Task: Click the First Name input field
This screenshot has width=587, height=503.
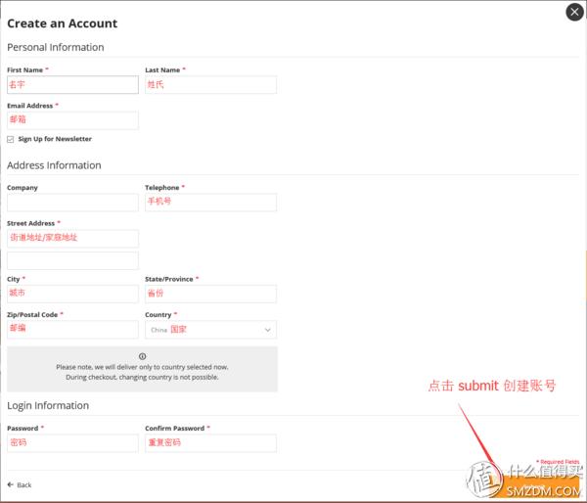Action: pos(72,85)
